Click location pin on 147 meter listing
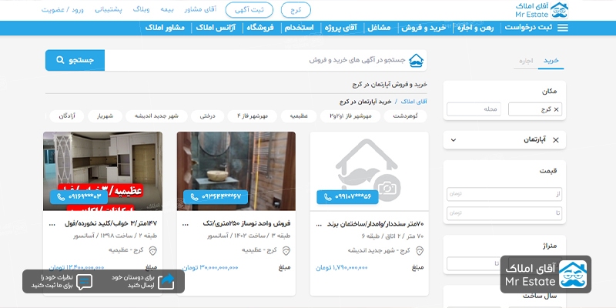Image resolution: width=616 pixels, height=308 pixels. 152,250
